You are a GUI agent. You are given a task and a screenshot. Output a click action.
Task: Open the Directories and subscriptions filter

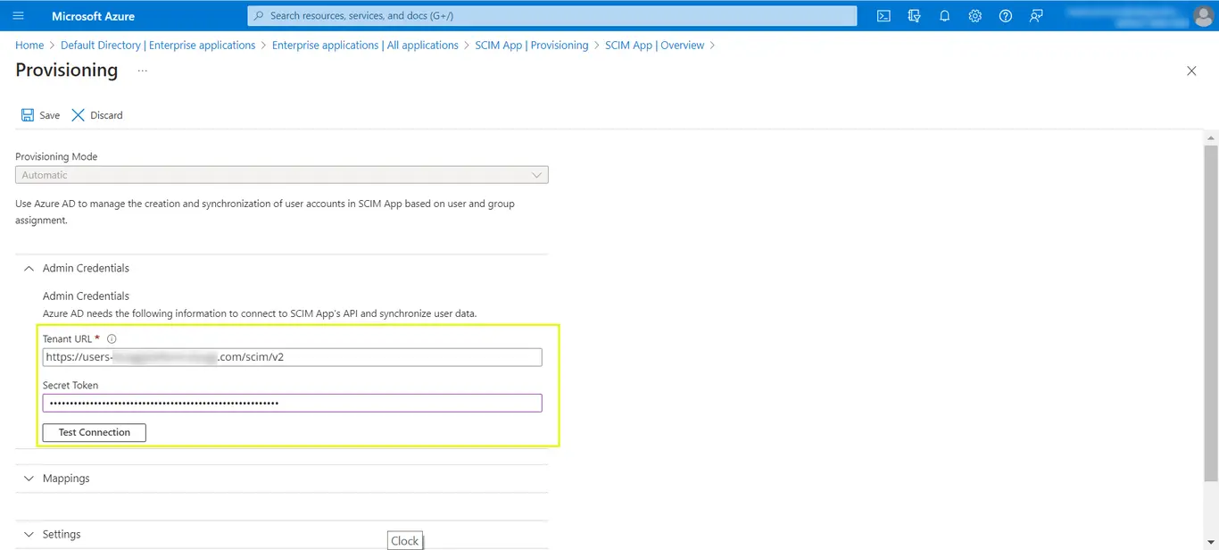click(x=914, y=16)
